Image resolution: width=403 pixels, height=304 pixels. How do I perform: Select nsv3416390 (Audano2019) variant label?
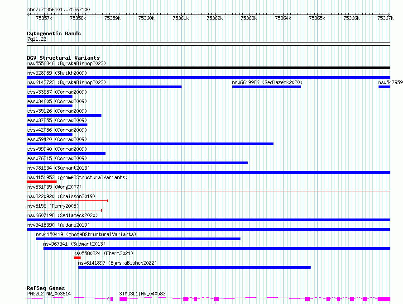58,225
